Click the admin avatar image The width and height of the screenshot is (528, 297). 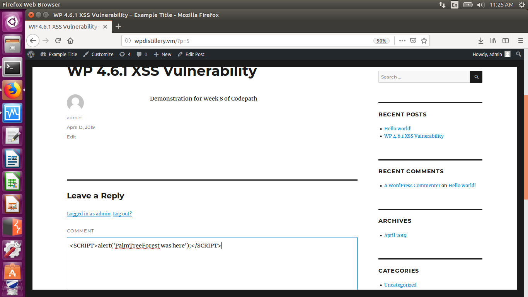coord(75,103)
